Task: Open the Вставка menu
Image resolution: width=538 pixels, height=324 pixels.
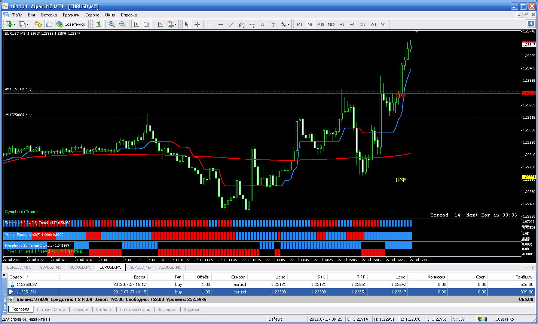Action: pyautogui.click(x=49, y=15)
